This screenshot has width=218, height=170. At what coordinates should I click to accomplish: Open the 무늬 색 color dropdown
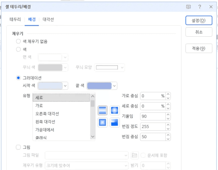coord(65,68)
